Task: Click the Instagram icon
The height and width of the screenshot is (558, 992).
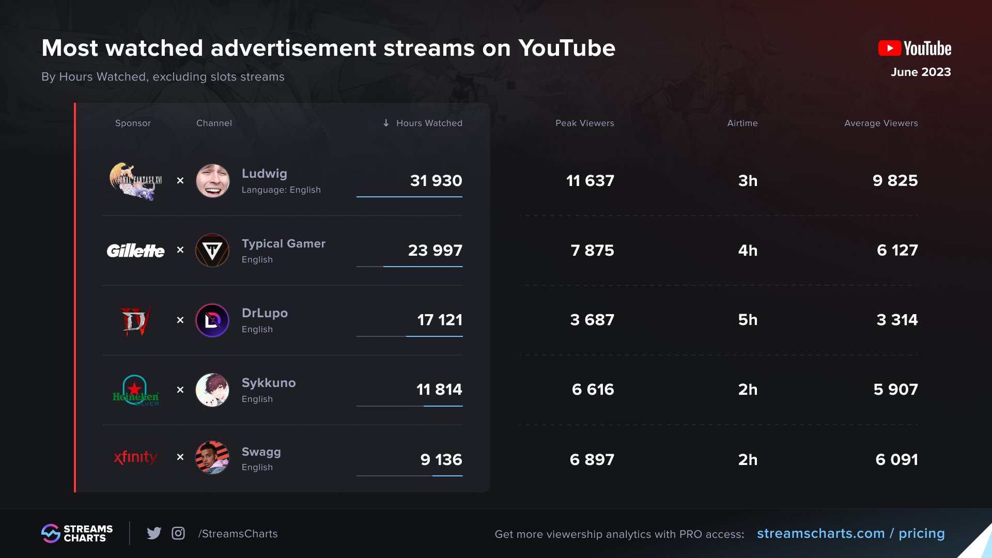Action: pyautogui.click(x=178, y=533)
